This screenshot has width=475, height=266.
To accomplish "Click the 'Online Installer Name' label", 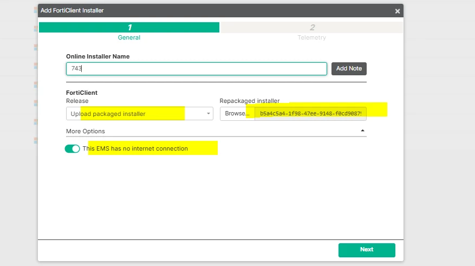I will pyautogui.click(x=98, y=56).
